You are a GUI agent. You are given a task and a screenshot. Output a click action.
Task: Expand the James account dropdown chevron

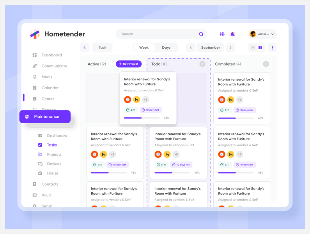click(x=273, y=34)
